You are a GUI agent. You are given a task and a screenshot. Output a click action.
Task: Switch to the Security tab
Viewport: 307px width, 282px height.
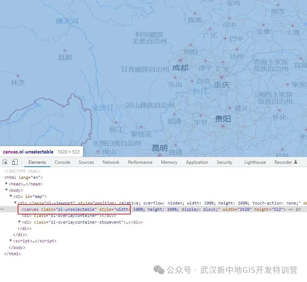pos(224,162)
